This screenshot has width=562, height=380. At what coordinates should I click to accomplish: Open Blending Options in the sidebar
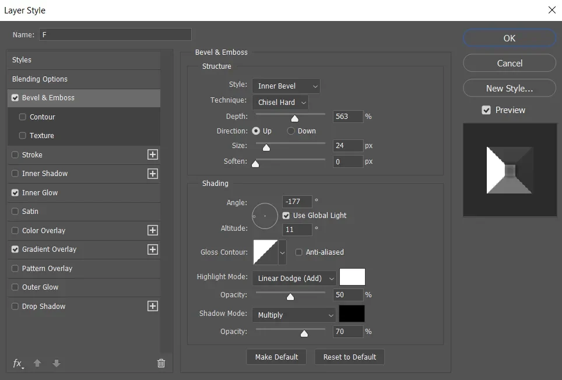40,79
